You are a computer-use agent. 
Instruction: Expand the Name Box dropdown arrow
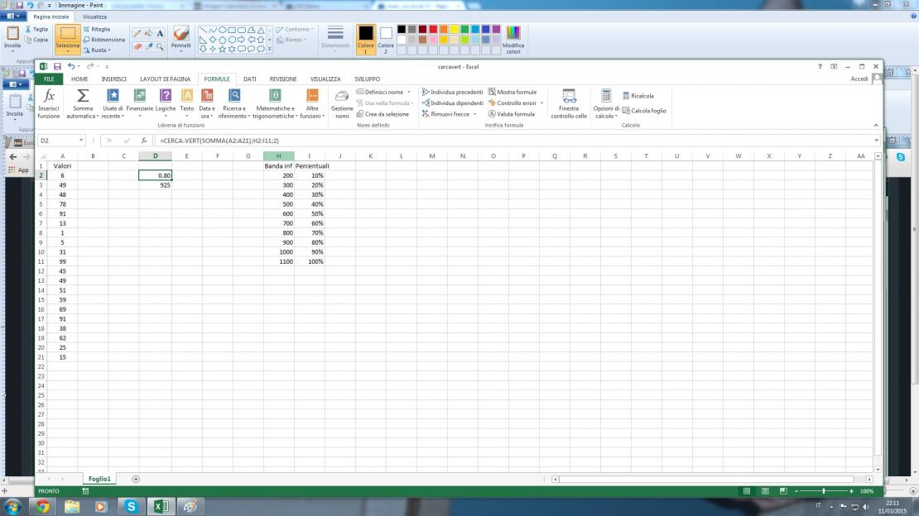(x=81, y=141)
